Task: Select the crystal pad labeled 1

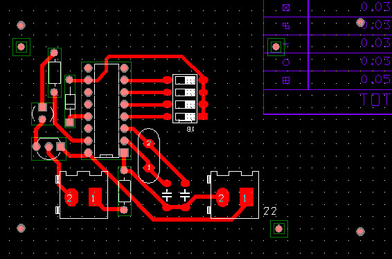Action: (149, 168)
